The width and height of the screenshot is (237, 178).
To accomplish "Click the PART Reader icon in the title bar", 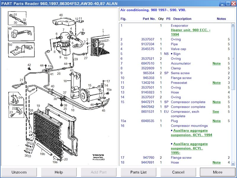I will click(3, 3).
